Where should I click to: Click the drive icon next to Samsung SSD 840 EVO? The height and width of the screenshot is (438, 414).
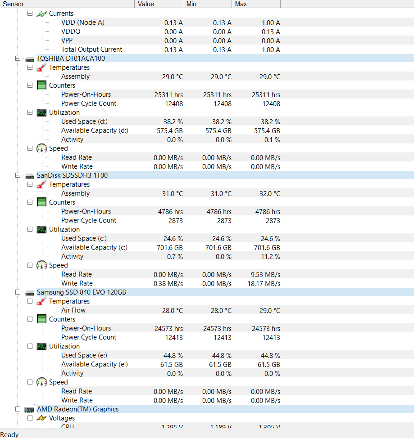pyautogui.click(x=29, y=292)
